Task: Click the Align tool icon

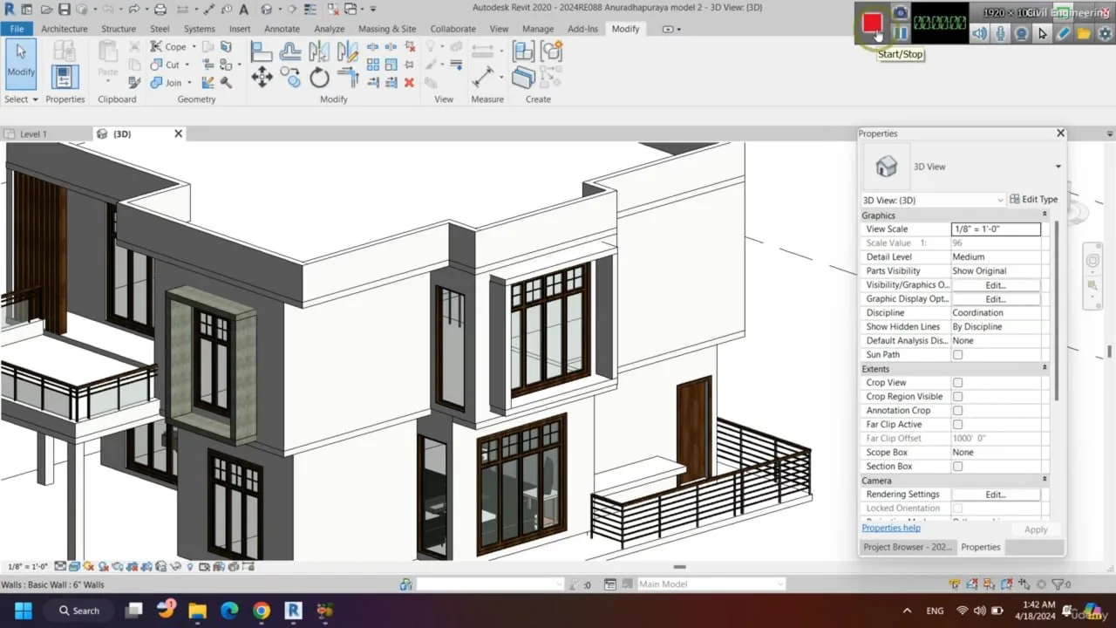Action: tap(262, 51)
